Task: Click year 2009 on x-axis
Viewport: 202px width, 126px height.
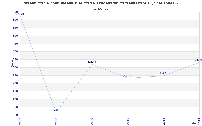Action: (92, 121)
